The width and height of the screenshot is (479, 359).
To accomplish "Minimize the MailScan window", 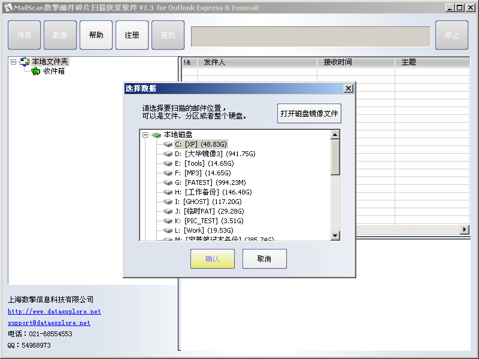I will point(449,8).
